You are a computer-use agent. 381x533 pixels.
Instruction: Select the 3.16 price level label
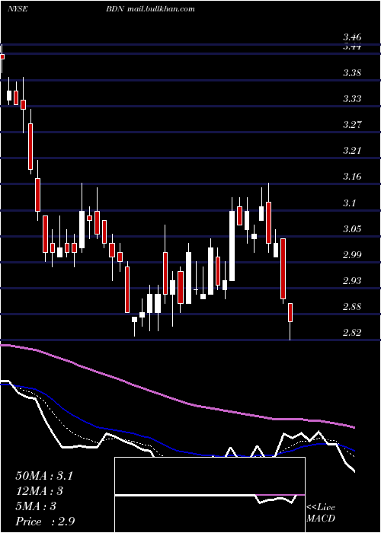tap(352, 177)
